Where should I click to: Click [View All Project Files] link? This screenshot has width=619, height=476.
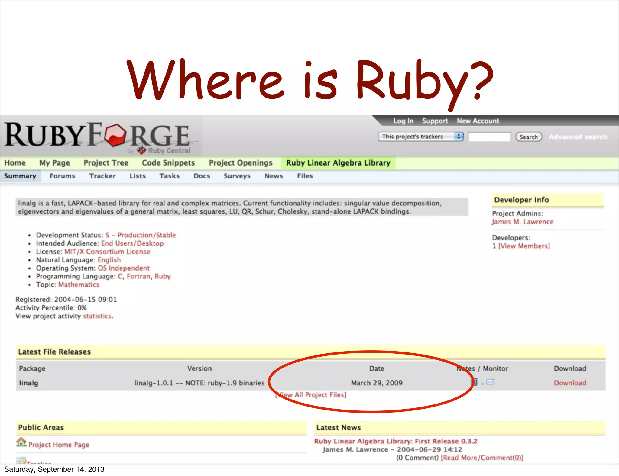311,395
